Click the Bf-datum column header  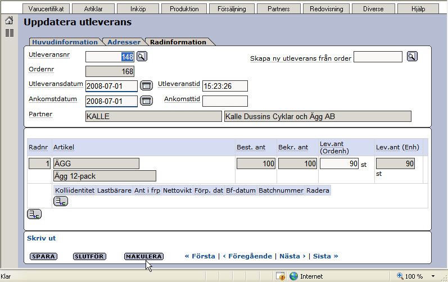tap(241, 190)
